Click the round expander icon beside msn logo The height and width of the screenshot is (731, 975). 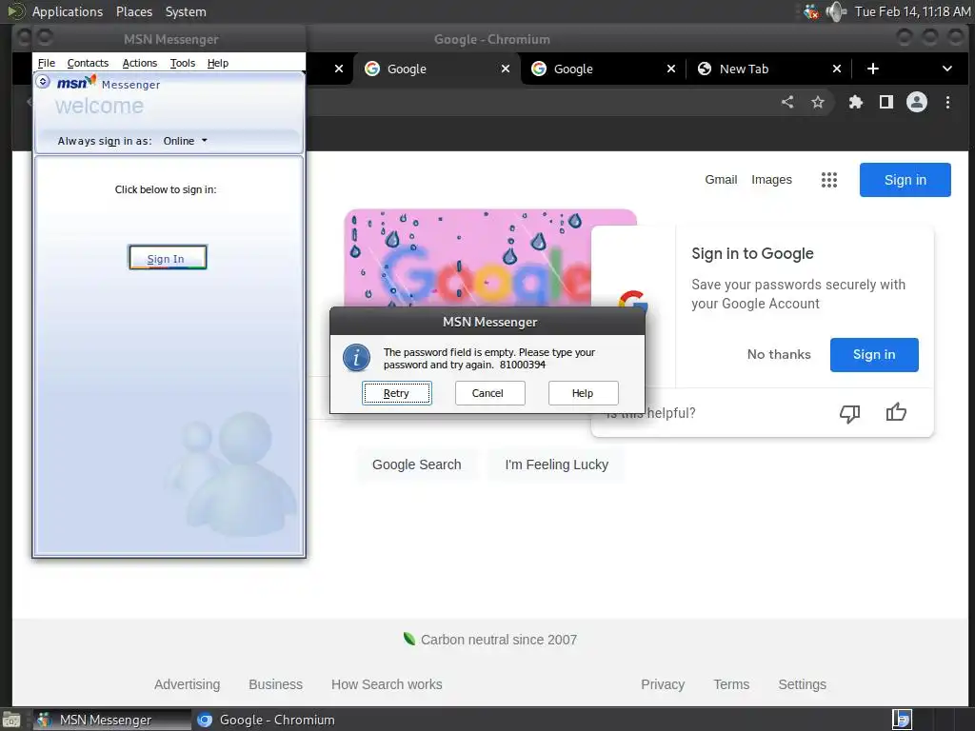pos(43,82)
